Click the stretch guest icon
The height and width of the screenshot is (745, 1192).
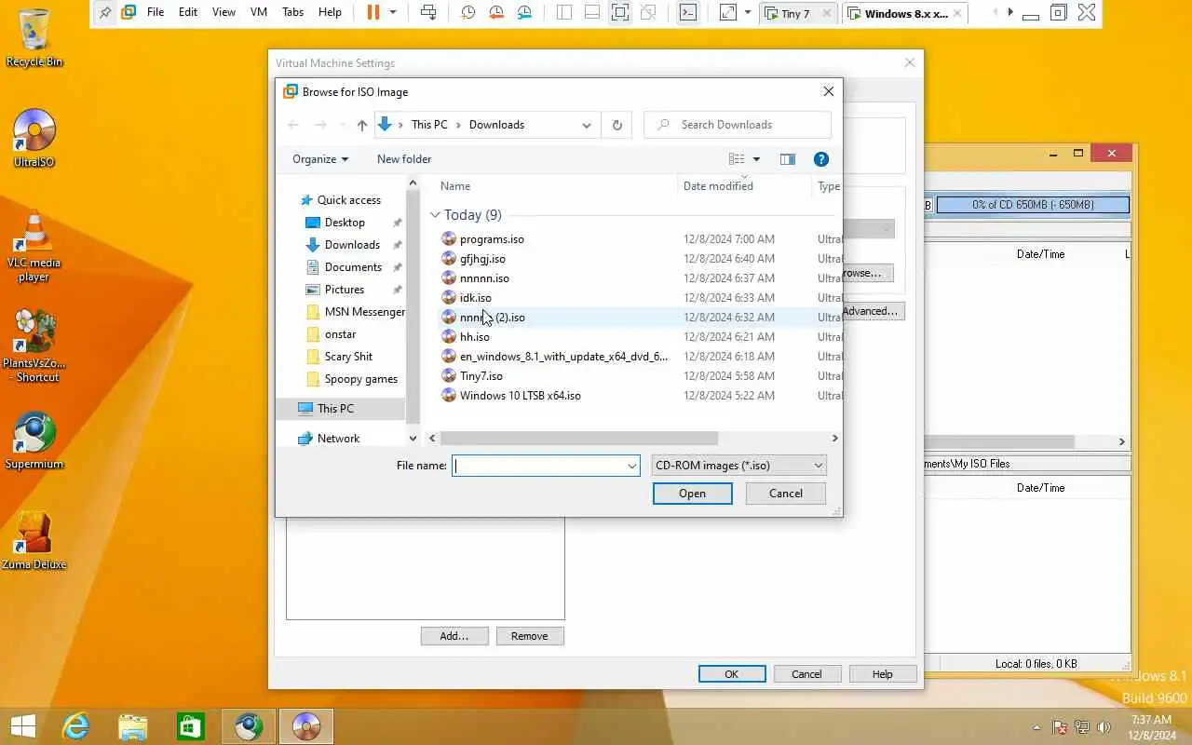tap(728, 12)
